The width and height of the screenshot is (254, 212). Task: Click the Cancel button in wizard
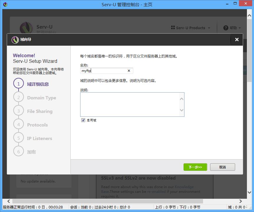pyautogui.click(x=222, y=167)
